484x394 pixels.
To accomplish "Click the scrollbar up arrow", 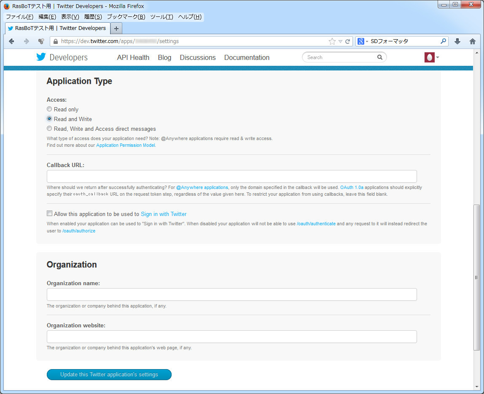I will click(476, 52).
